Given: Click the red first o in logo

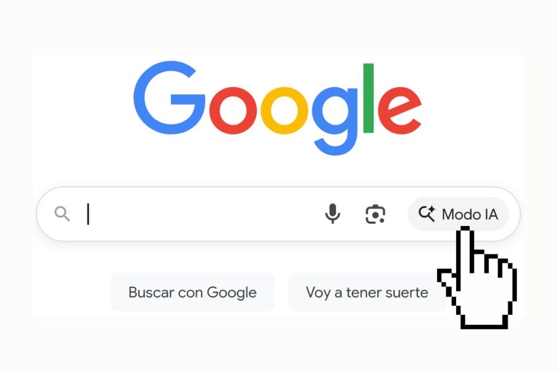Looking at the screenshot, I should pos(233,111).
